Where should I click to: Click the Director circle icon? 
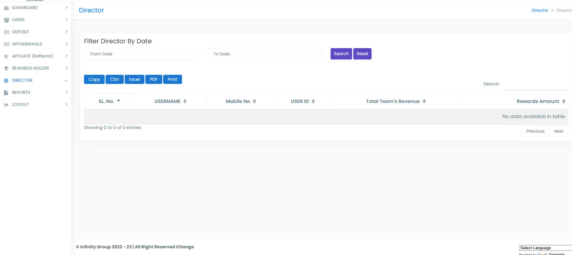[6, 81]
